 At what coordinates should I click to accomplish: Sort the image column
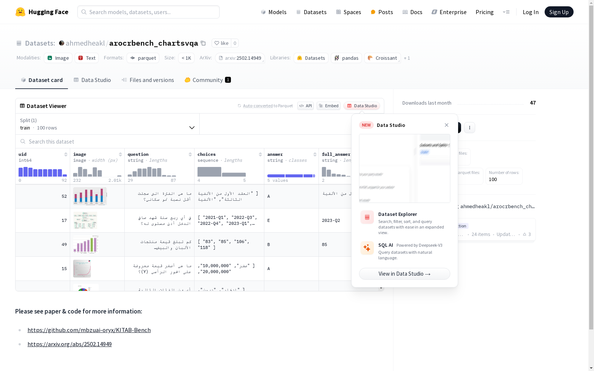[x=120, y=154]
